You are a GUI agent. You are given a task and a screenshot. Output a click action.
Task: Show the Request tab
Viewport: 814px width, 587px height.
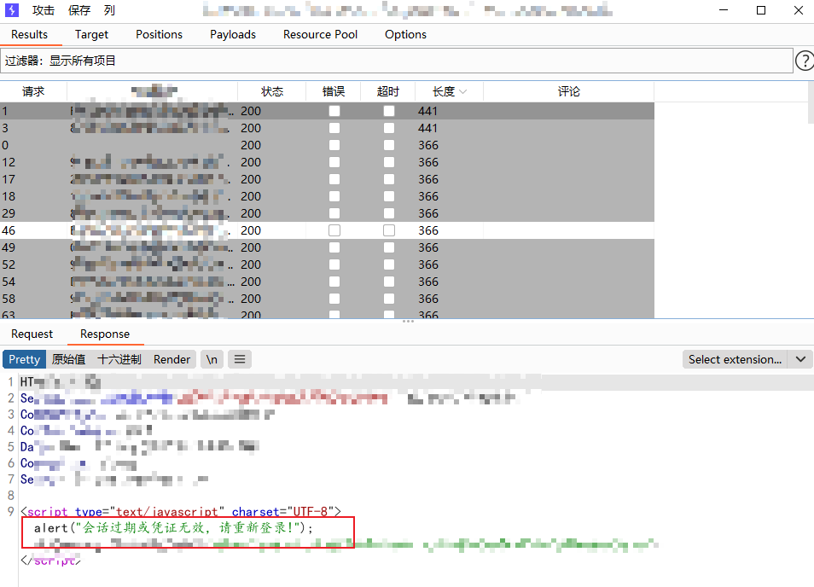[32, 334]
